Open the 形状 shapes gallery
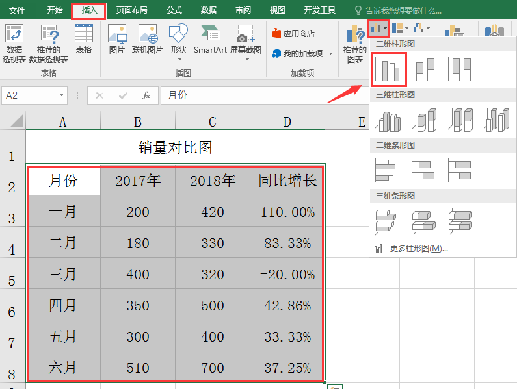This screenshot has width=517, height=389. (x=179, y=42)
